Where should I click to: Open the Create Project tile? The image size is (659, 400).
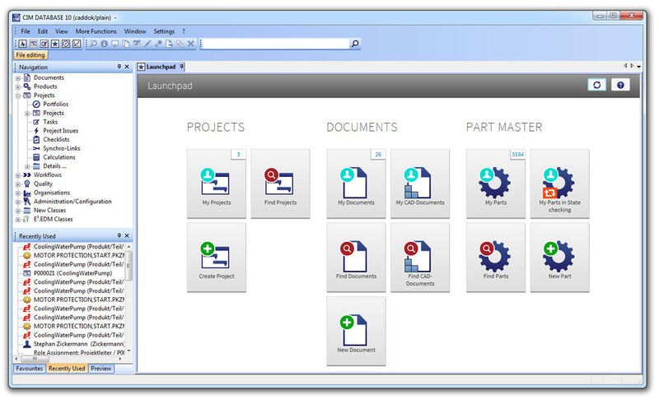217,258
